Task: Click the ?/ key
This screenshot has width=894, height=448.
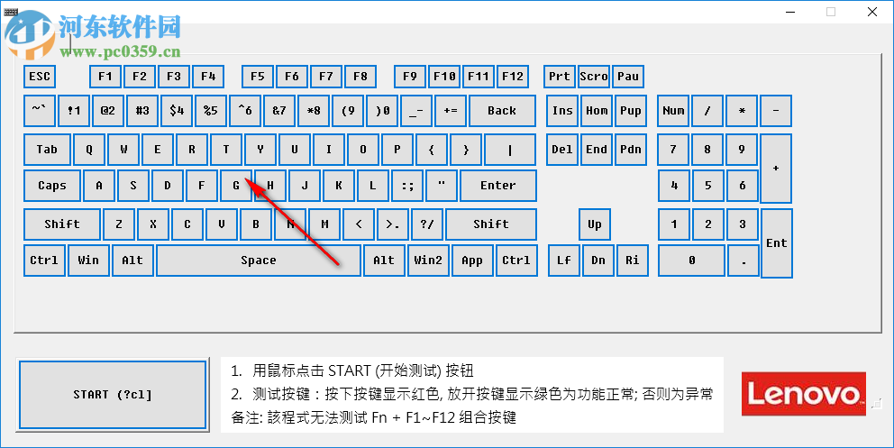Action: (427, 224)
